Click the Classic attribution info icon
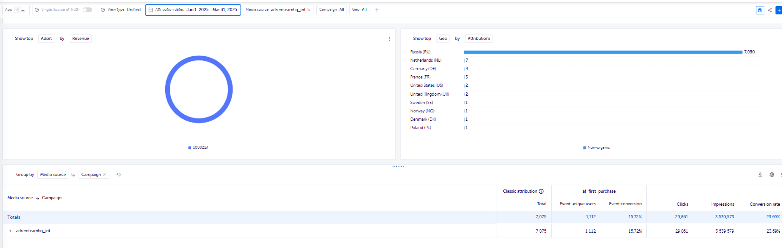Screen dimensions: 782x248 [x=541, y=191]
